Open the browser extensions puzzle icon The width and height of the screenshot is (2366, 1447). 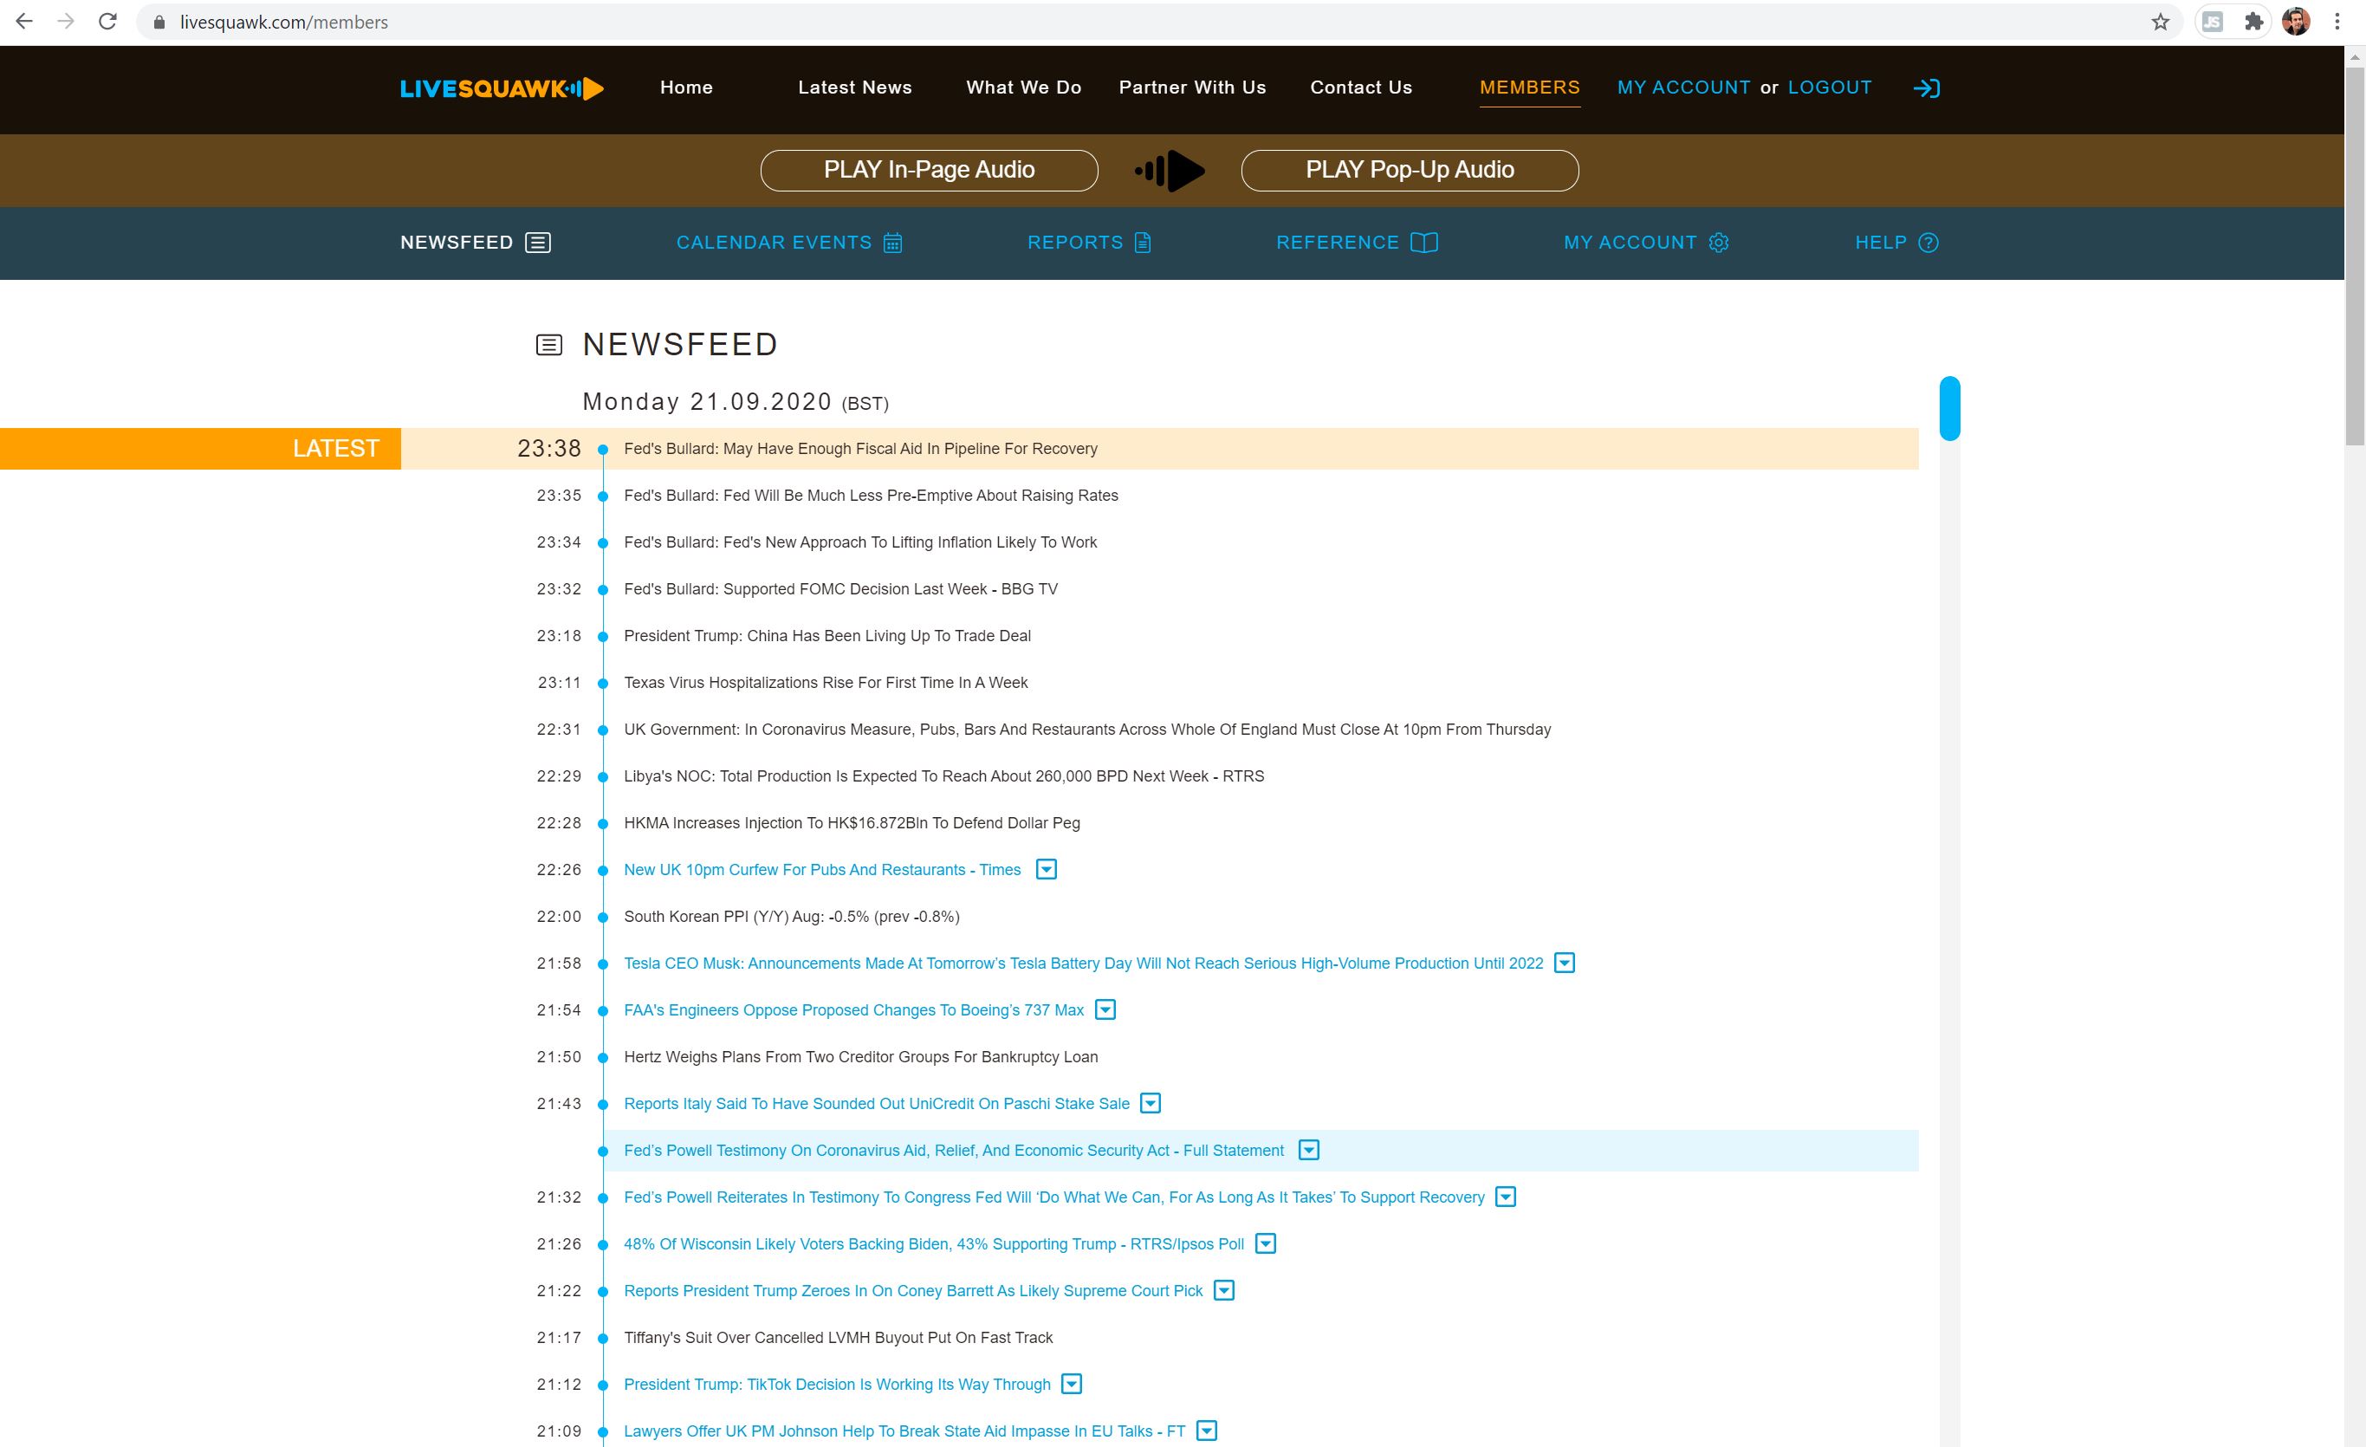[2253, 21]
